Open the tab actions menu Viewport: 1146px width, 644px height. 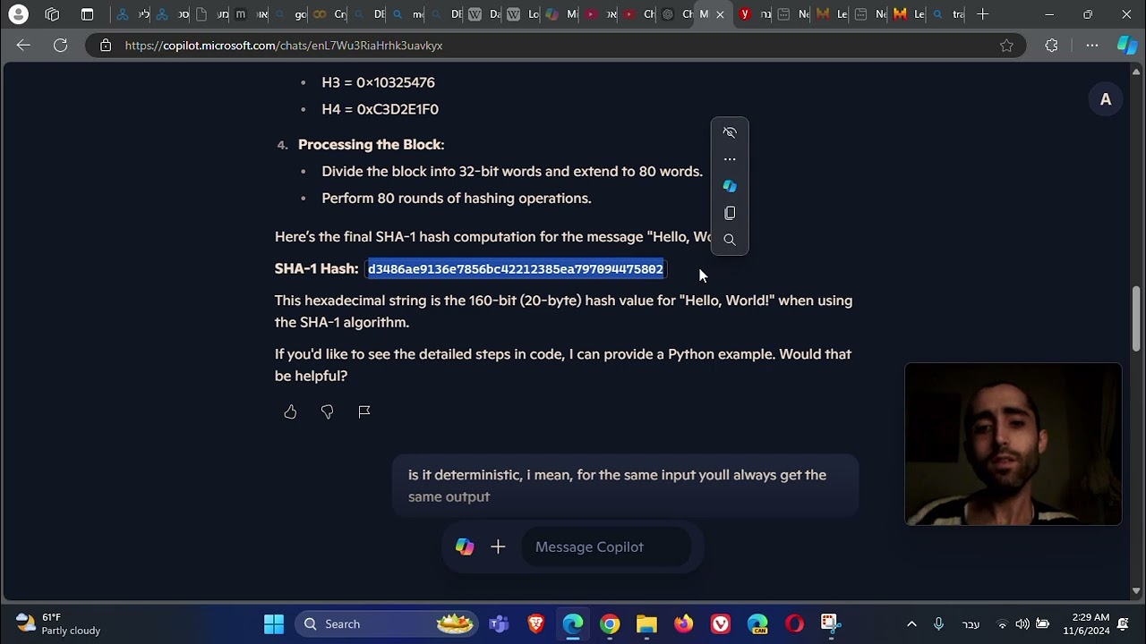coord(87,14)
